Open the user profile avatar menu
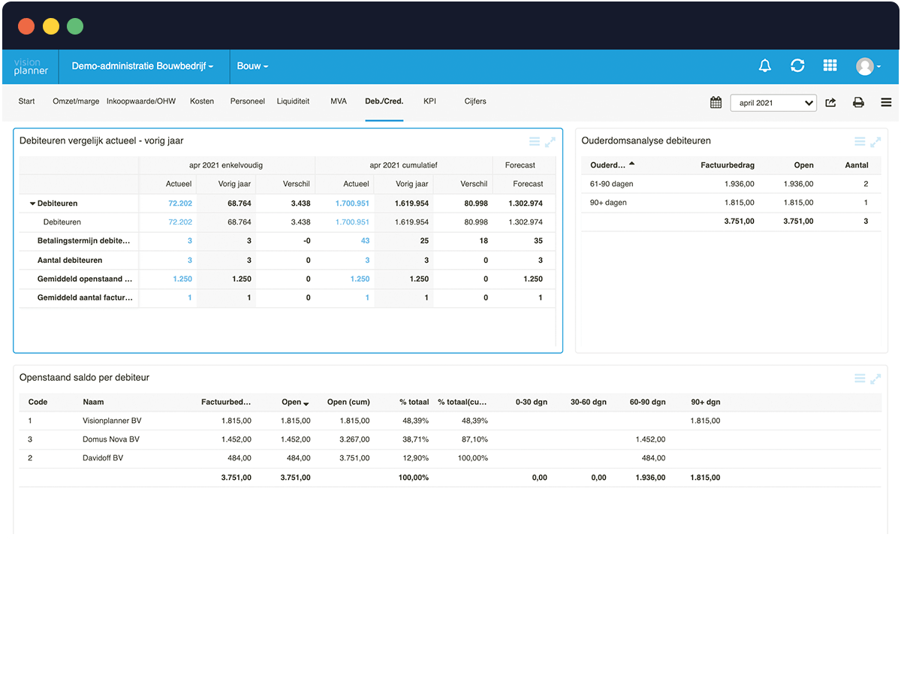Image resolution: width=901 pixels, height=676 pixels. click(868, 67)
